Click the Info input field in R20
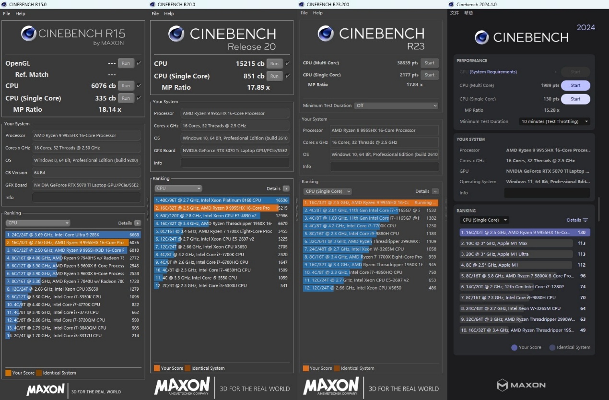The height and width of the screenshot is (400, 609). pyautogui.click(x=235, y=163)
